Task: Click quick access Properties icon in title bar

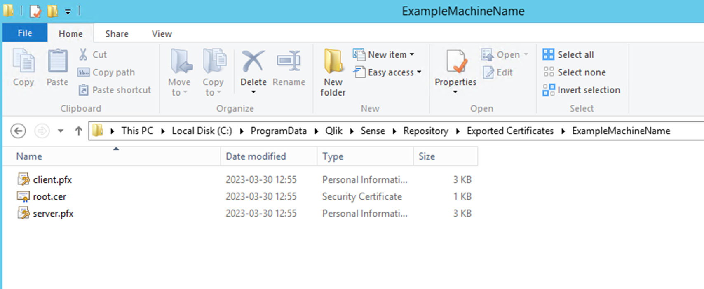Action: pyautogui.click(x=35, y=11)
